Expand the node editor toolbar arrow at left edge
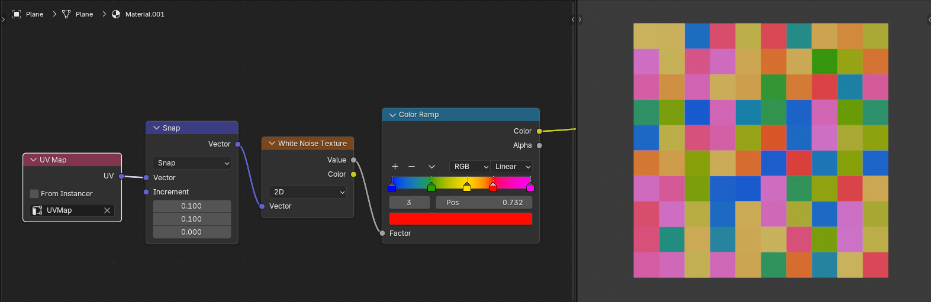This screenshot has width=931, height=302. [x=3, y=20]
